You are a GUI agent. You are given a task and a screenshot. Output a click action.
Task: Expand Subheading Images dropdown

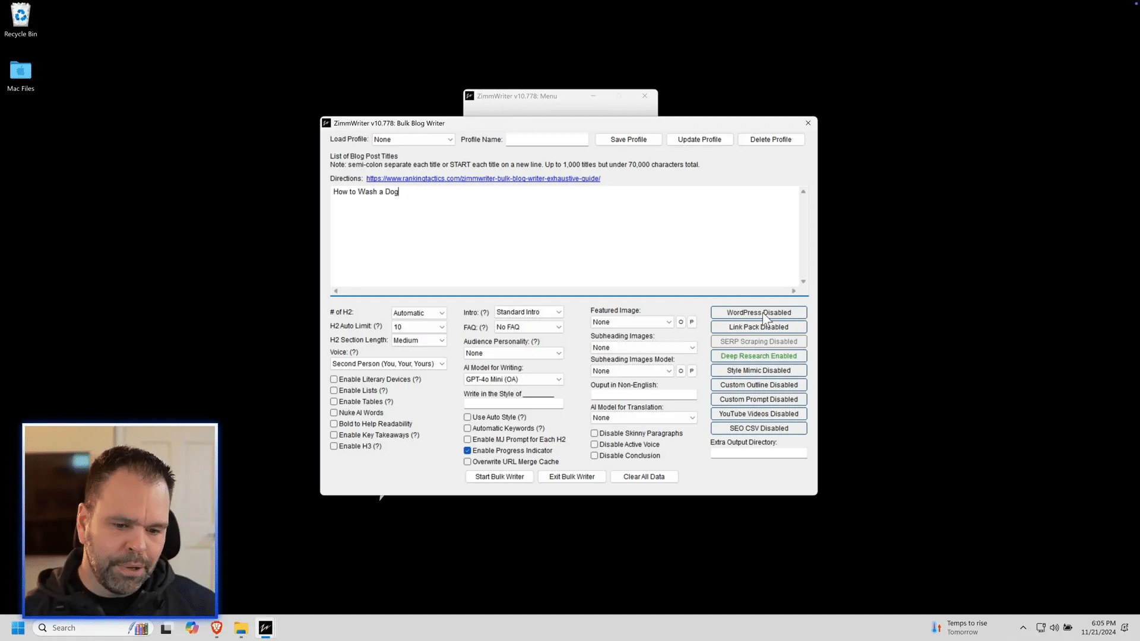[644, 348]
